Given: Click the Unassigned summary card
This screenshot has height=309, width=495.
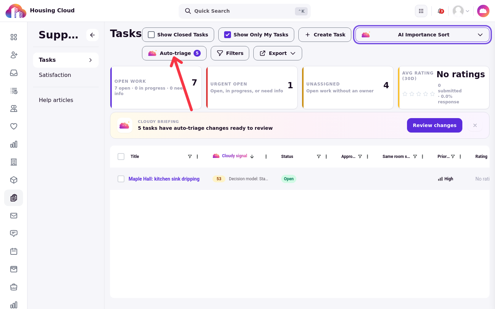Looking at the screenshot, I should [348, 88].
